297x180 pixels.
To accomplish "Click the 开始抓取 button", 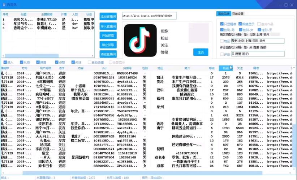I will point(108,36).
